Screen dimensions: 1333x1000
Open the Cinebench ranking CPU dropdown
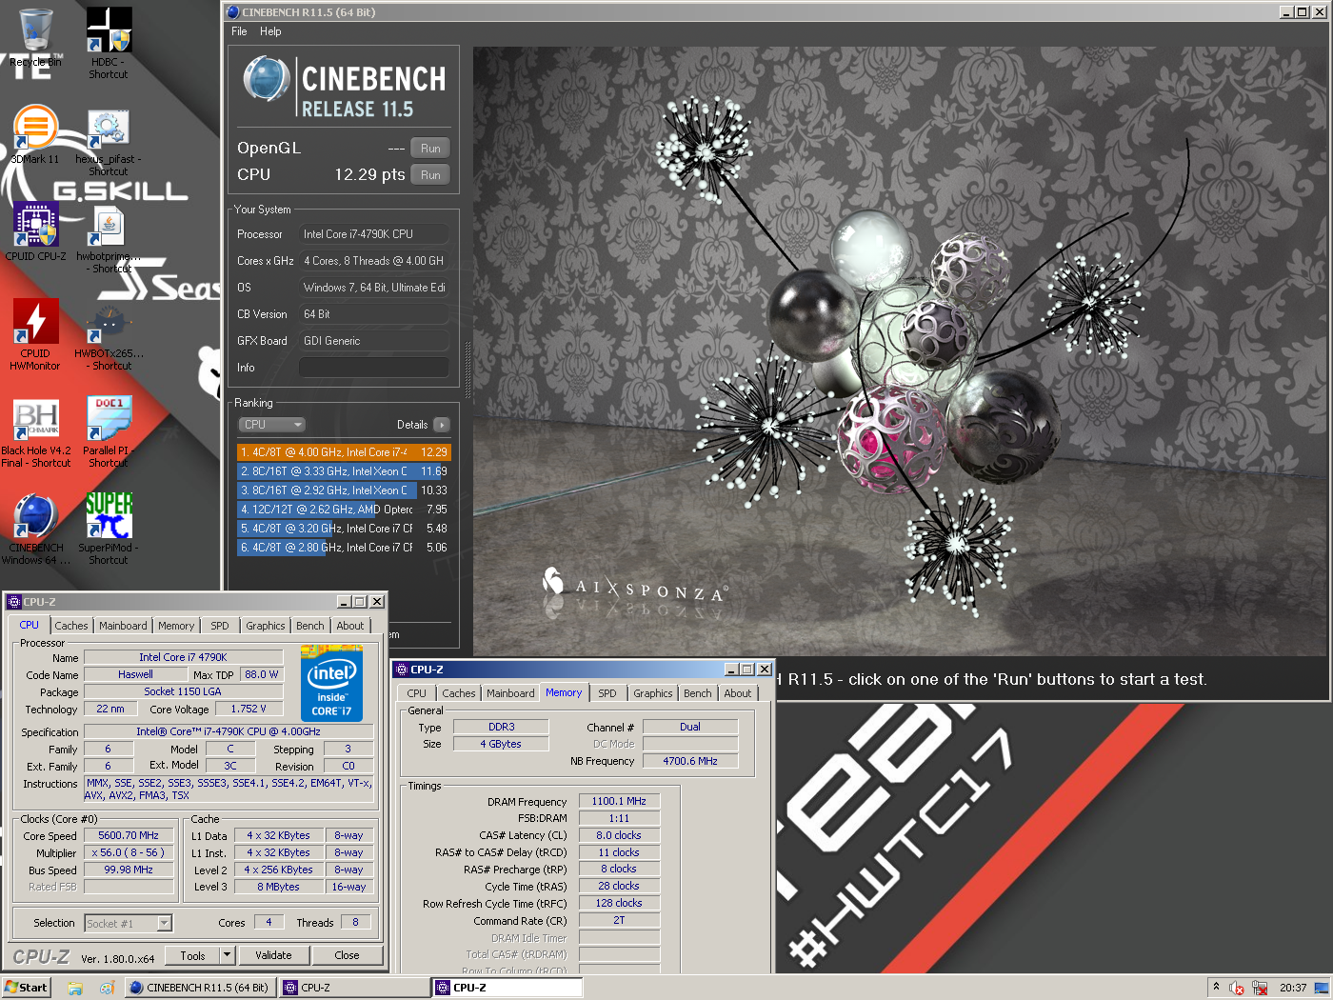271,425
